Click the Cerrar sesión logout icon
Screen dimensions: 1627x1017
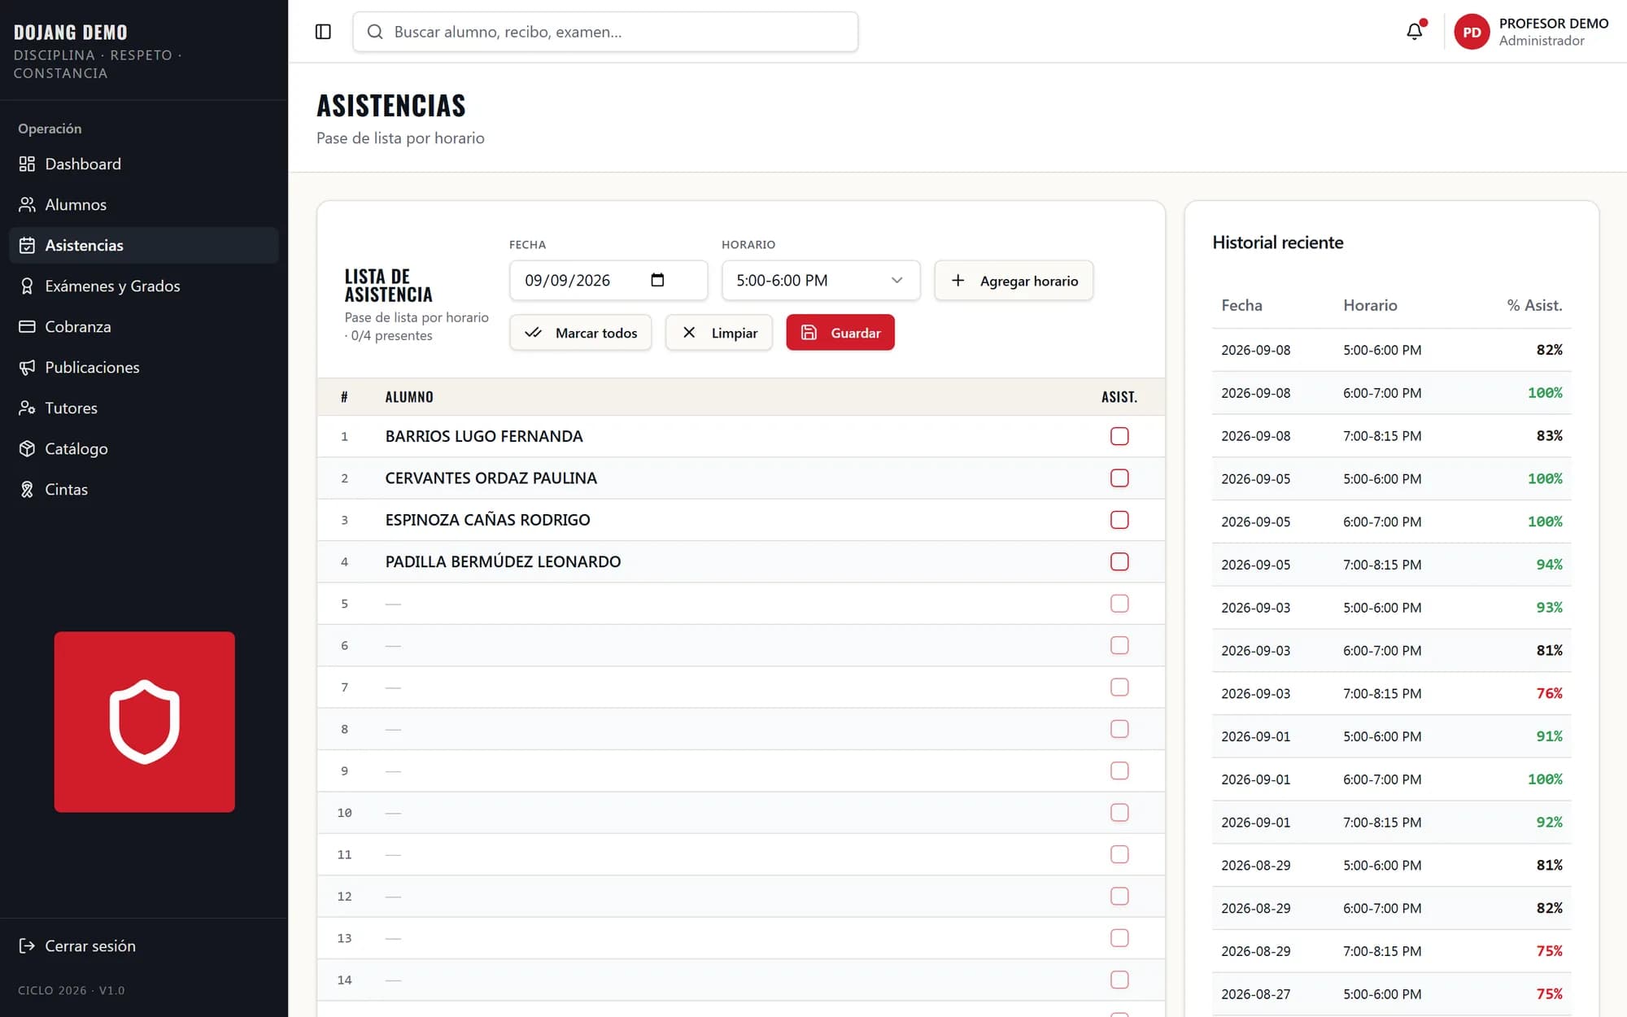click(27, 945)
